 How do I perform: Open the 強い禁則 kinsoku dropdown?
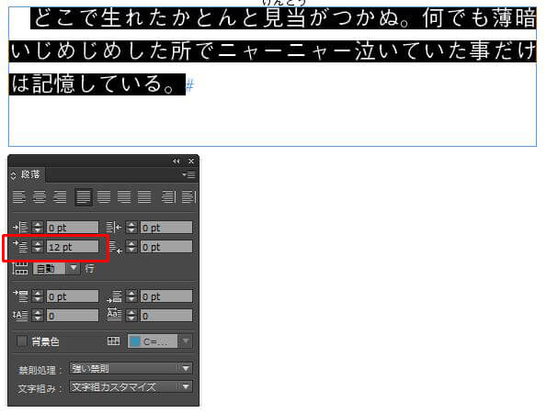[x=131, y=368]
